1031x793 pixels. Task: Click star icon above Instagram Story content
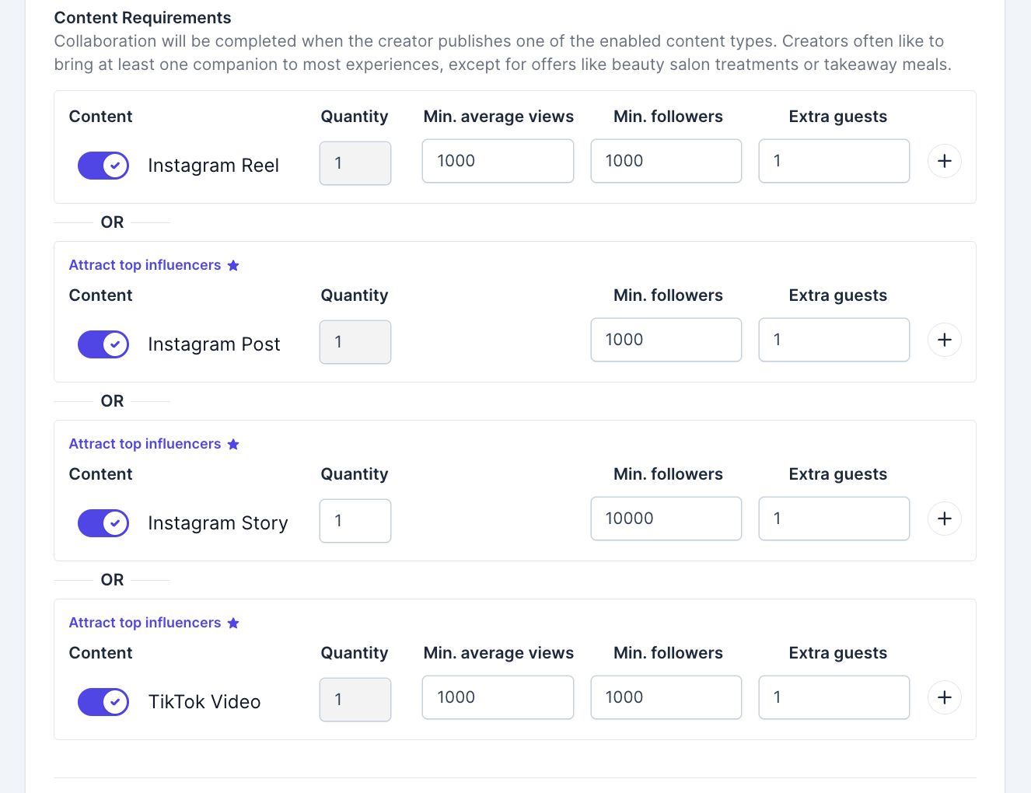coord(233,444)
